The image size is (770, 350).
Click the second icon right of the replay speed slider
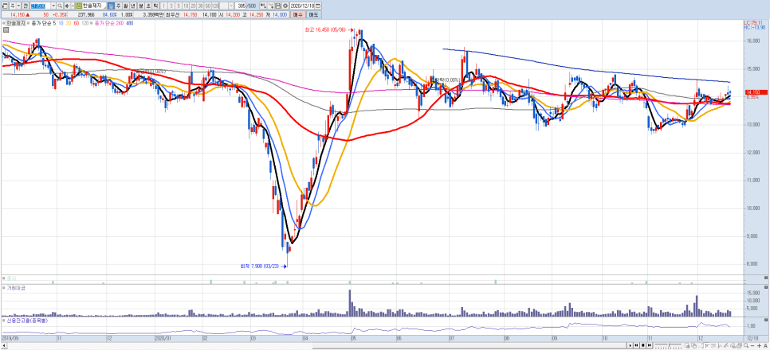(x=694, y=345)
